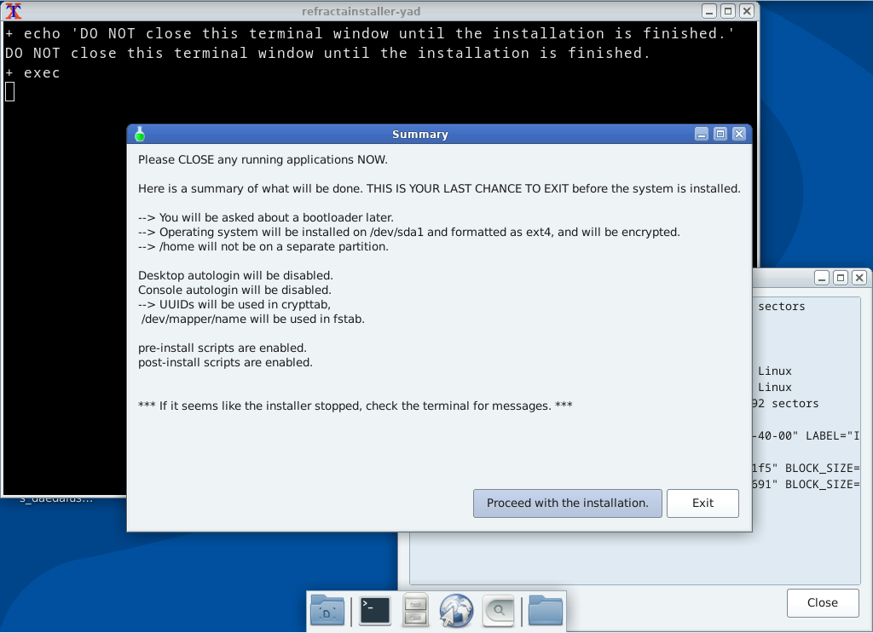Image resolution: width=873 pixels, height=633 pixels.
Task: Proceed with the installation
Action: (x=567, y=503)
